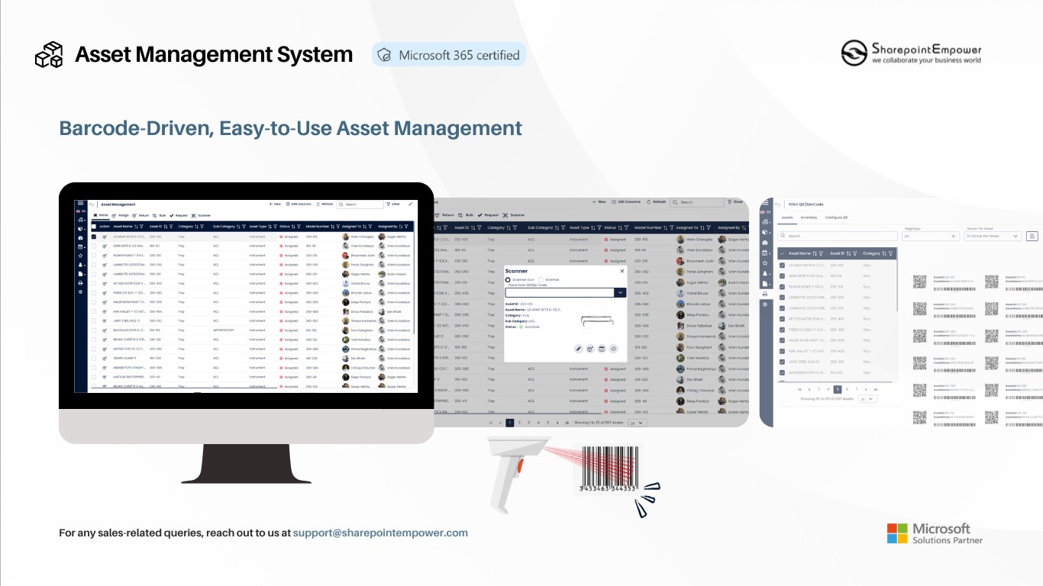Check SENN RETR row in monitor table
Screen dimensions: 1043x586
[94, 246]
